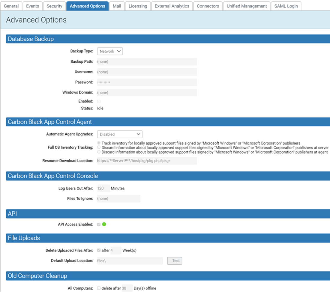The height and width of the screenshot is (292, 330).
Task: Click the Password field under Database Backup
Action: pyautogui.click(x=147, y=82)
